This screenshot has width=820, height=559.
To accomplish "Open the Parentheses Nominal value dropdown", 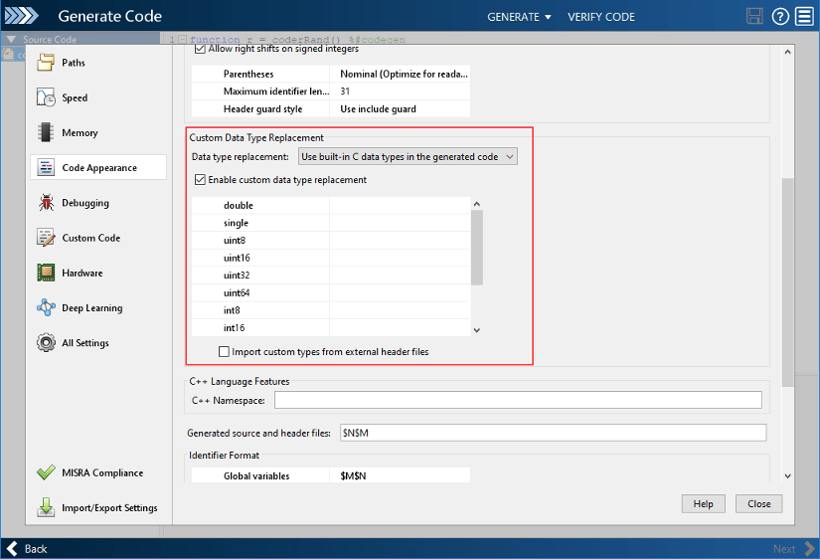I will pos(401,74).
